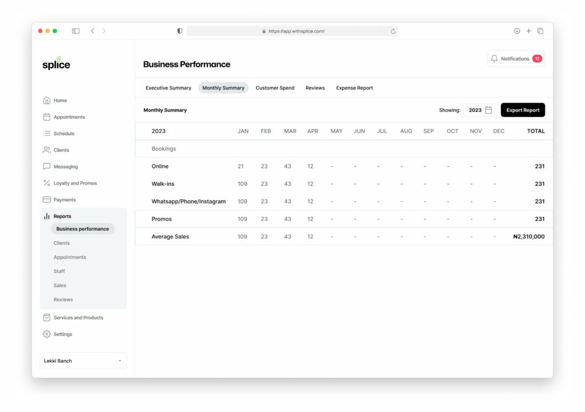Open Messaging via the chat bubble icon

pos(47,166)
